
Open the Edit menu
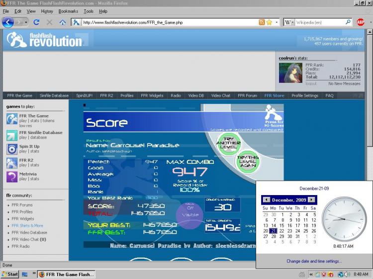click(17, 11)
